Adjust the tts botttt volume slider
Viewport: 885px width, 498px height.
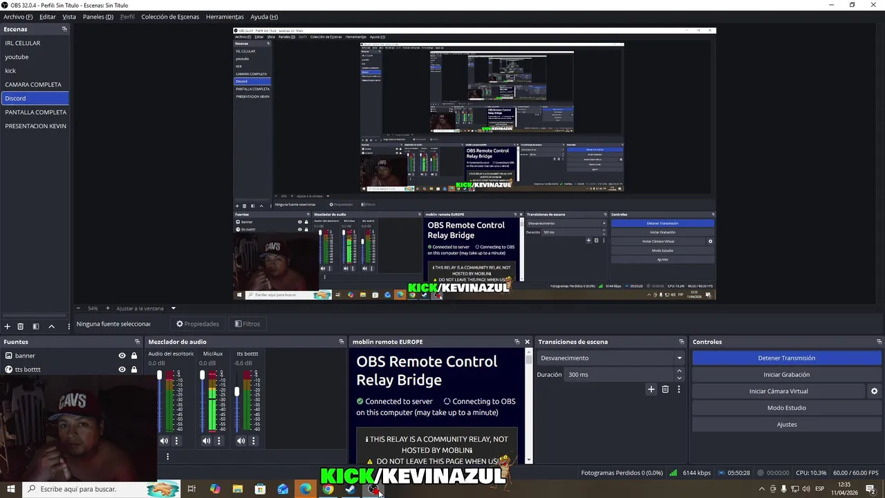point(236,391)
